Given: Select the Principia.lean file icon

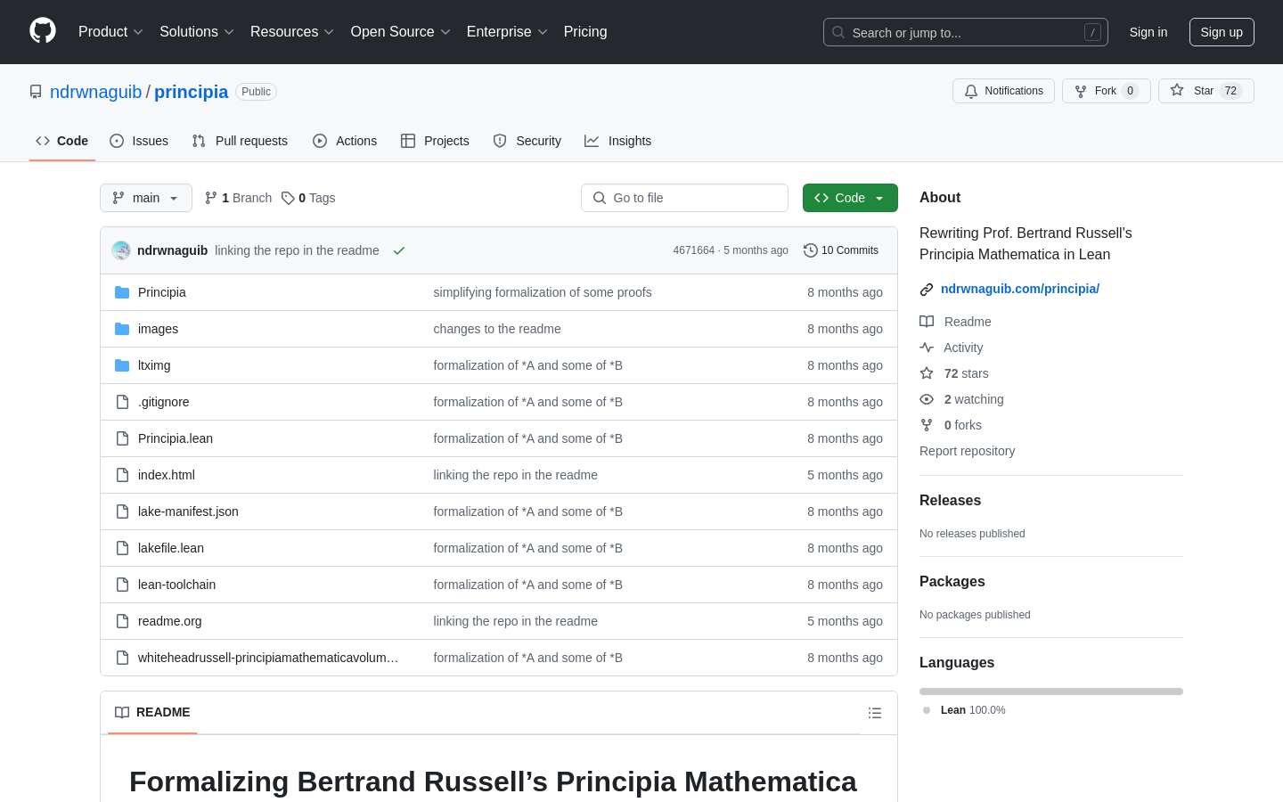Looking at the screenshot, I should 122,438.
